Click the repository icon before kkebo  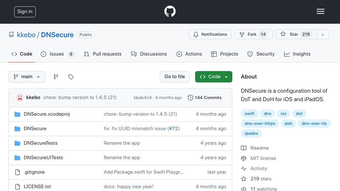point(11,35)
